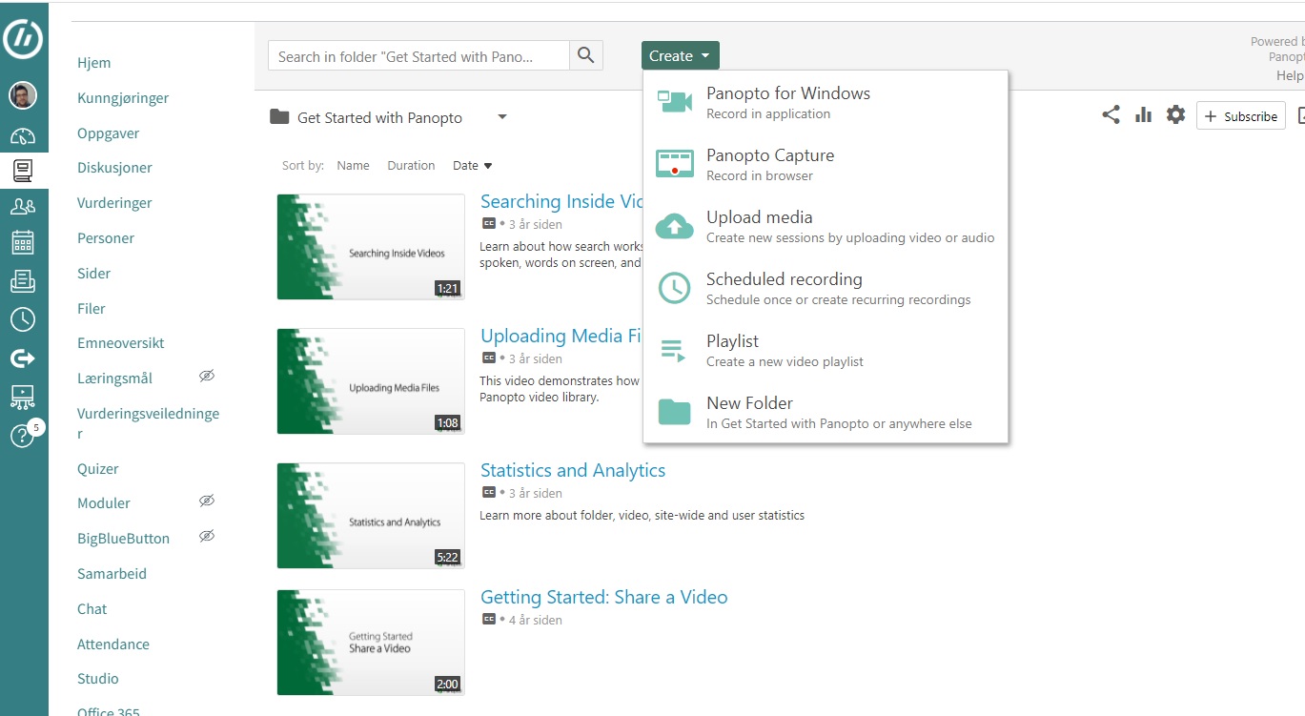This screenshot has height=716, width=1305.
Task: Click the Subscribe button
Action: 1241,116
